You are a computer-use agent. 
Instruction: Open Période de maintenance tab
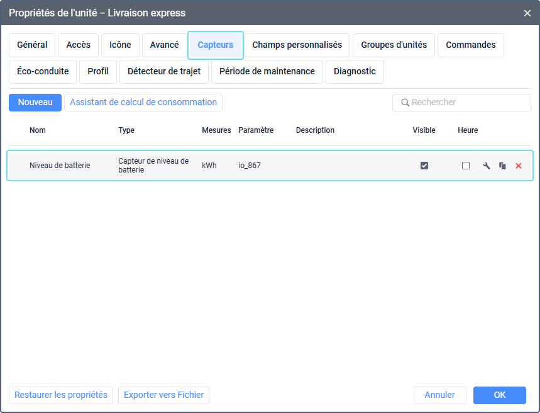pos(267,72)
